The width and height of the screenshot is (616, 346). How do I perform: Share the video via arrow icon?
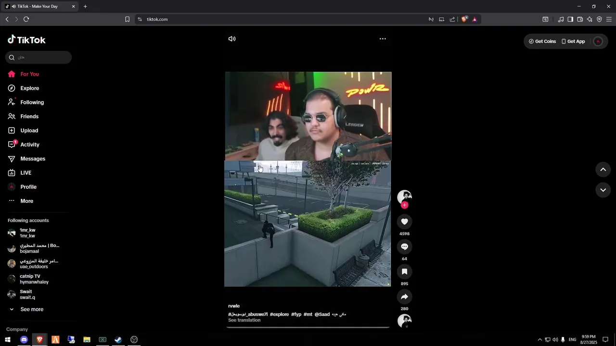pyautogui.click(x=404, y=297)
